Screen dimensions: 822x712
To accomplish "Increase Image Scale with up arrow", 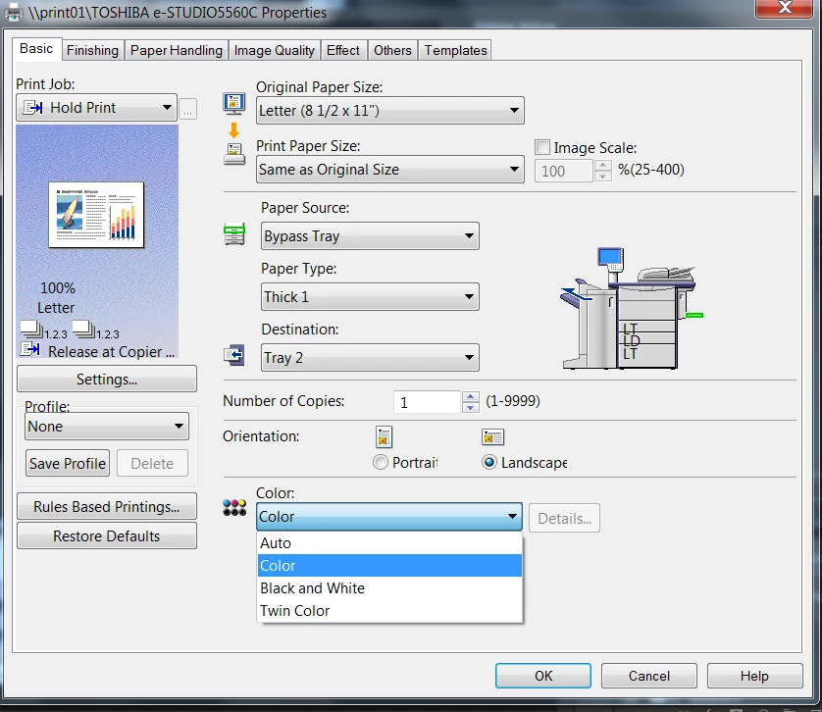I will (x=603, y=166).
